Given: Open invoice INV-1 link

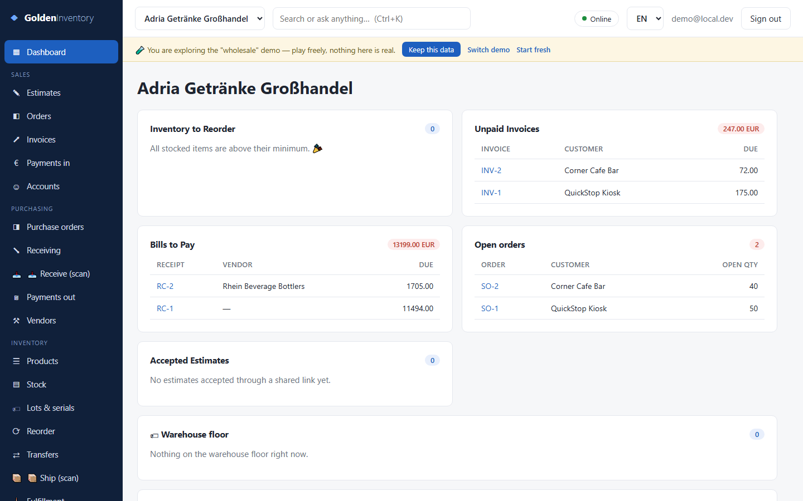Looking at the screenshot, I should [x=491, y=193].
